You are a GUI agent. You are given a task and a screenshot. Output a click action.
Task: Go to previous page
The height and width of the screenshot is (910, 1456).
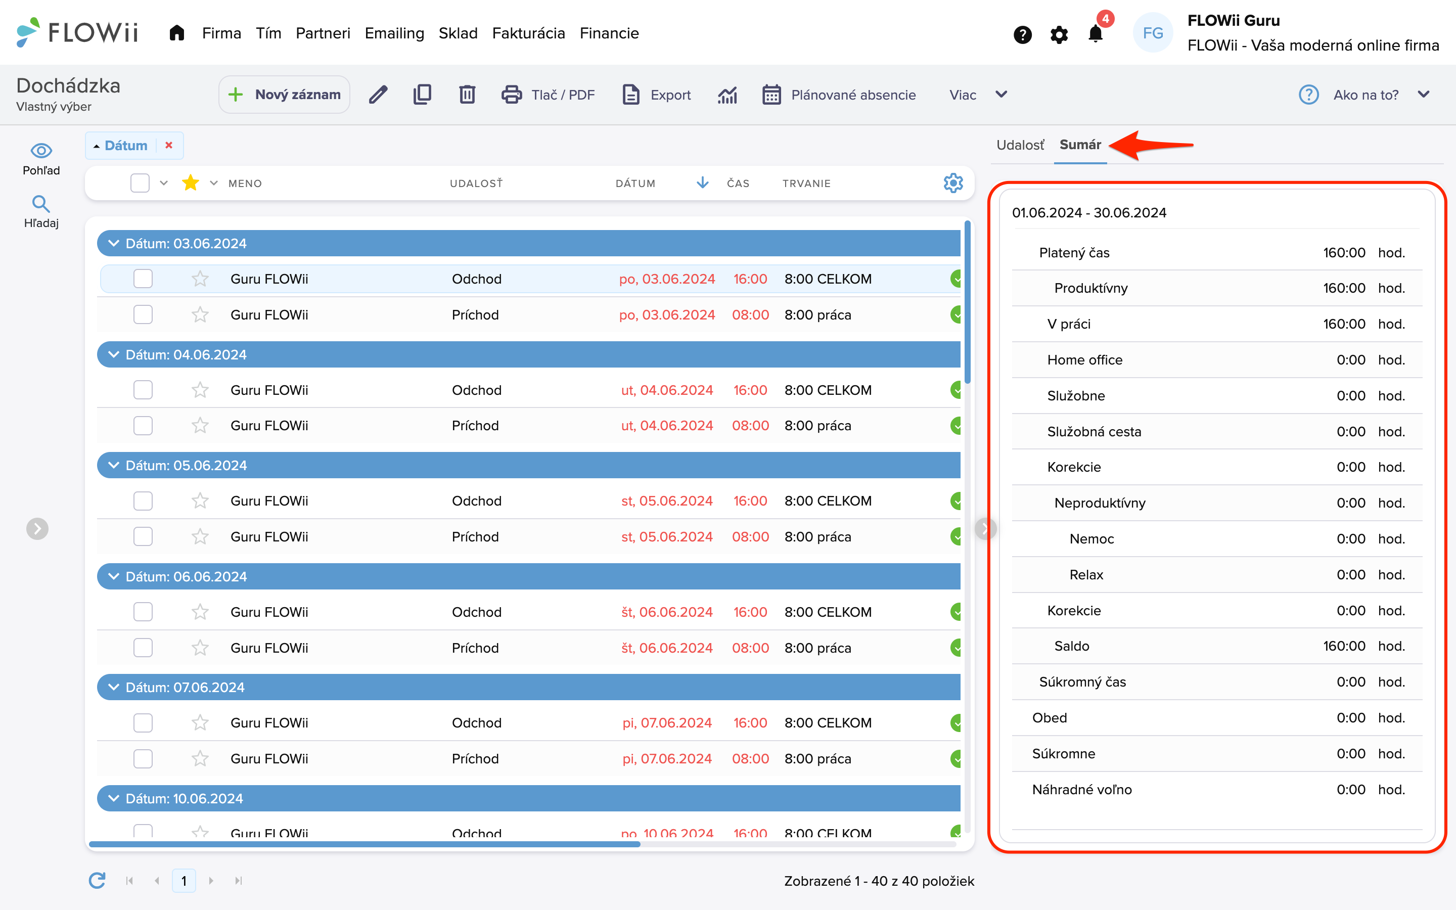pos(157,881)
